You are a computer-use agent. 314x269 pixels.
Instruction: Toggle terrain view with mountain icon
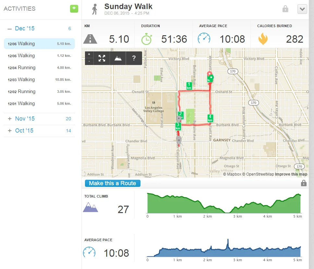pyautogui.click(x=118, y=58)
